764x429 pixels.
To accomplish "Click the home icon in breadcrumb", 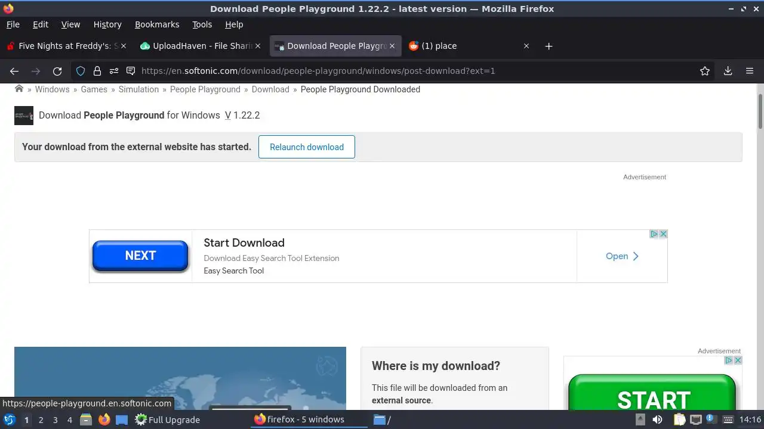I will [x=19, y=89].
